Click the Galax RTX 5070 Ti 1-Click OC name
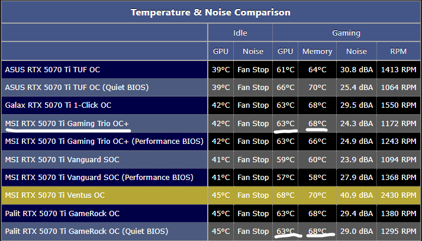 click(x=58, y=105)
